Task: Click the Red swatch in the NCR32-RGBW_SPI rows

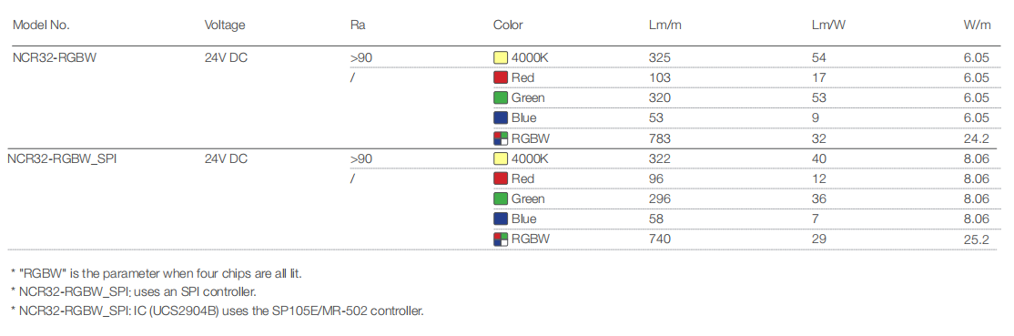Action: coord(501,178)
